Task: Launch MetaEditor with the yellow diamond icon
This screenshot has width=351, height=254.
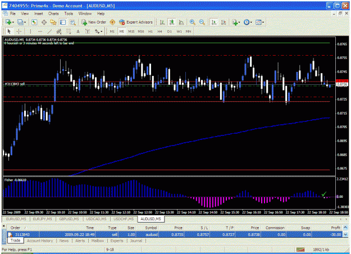Action: tap(112, 22)
